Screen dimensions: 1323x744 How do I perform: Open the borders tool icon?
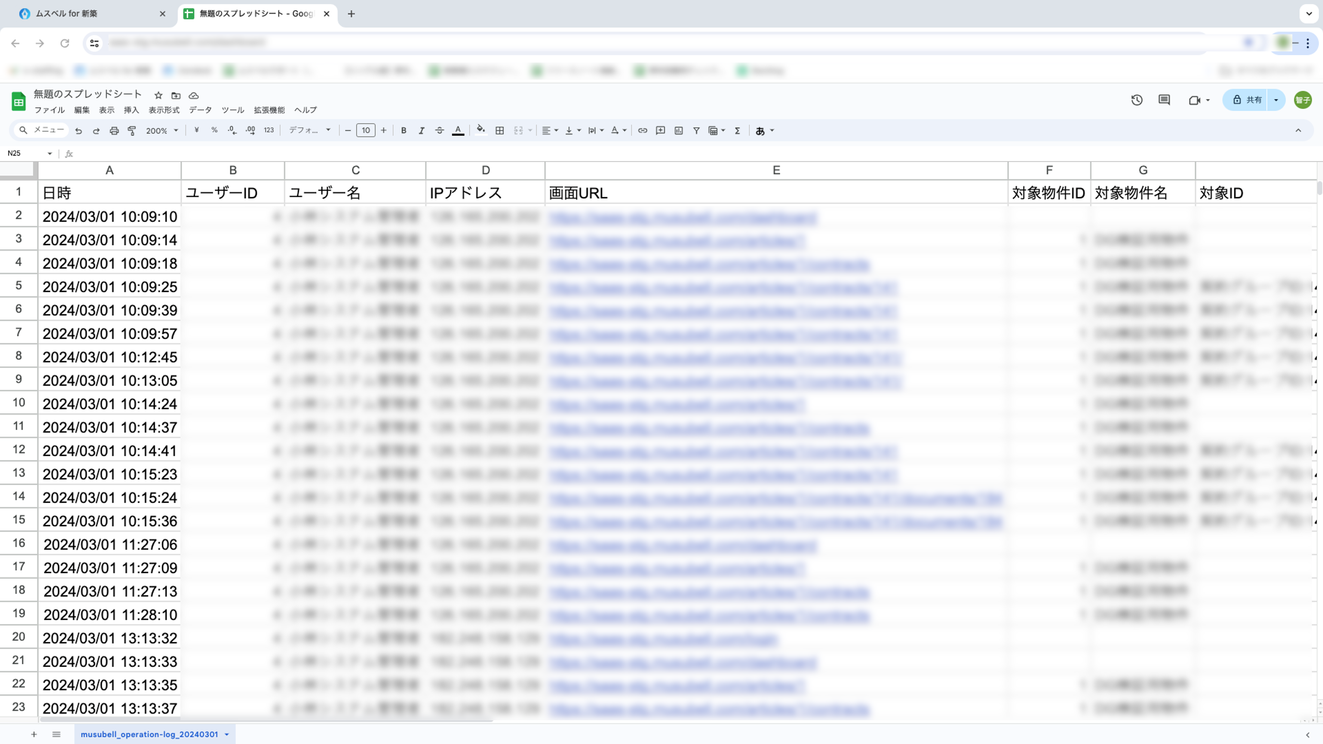tap(499, 131)
